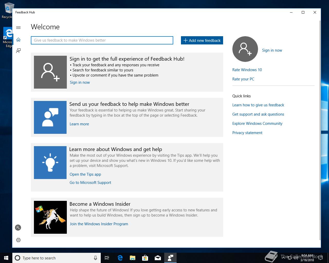Click Learn more under send feedback
This screenshot has width=329, height=263.
pos(79,124)
